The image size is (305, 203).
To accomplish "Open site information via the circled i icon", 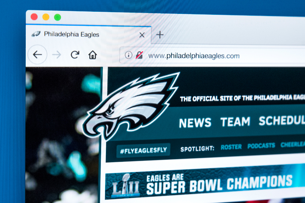I will (x=129, y=55).
